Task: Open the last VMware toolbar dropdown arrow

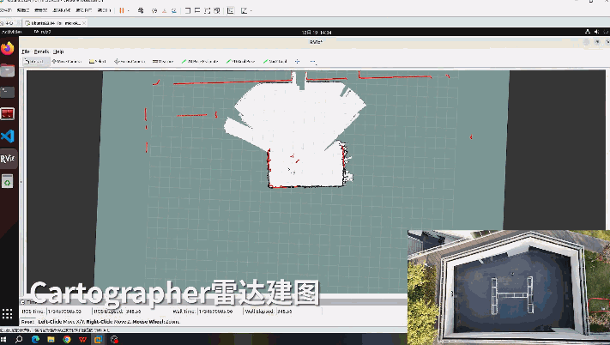Action: coord(251,10)
